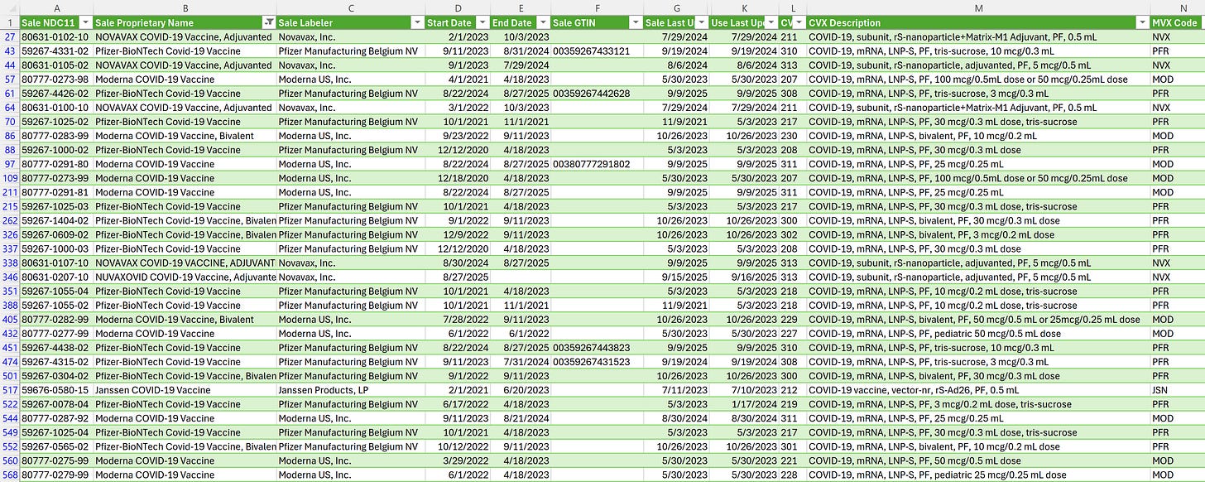
Task: Open the CVX code filter dropdown in column L
Action: coord(799,22)
